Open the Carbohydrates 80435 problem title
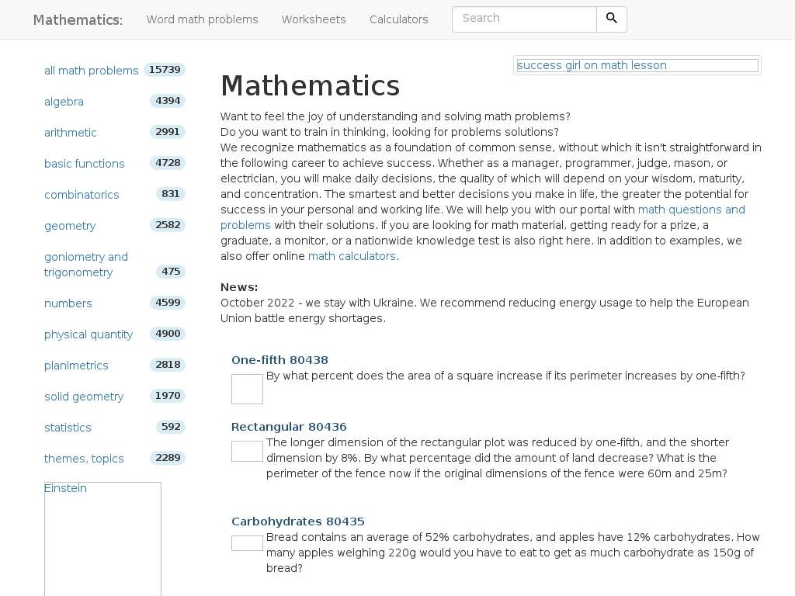The height and width of the screenshot is (596, 795). pyautogui.click(x=297, y=521)
